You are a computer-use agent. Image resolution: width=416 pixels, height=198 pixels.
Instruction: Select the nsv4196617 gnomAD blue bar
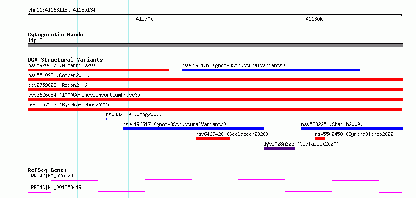pos(193,129)
